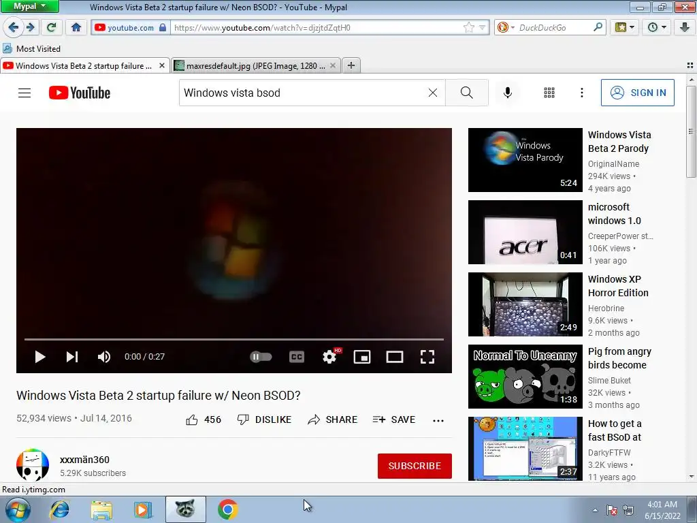Skip to the next video

click(x=72, y=357)
